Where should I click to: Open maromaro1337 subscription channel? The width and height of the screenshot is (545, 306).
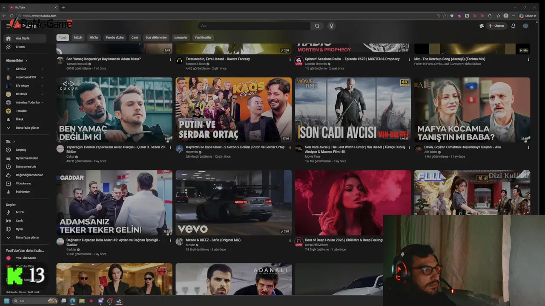tap(25, 77)
